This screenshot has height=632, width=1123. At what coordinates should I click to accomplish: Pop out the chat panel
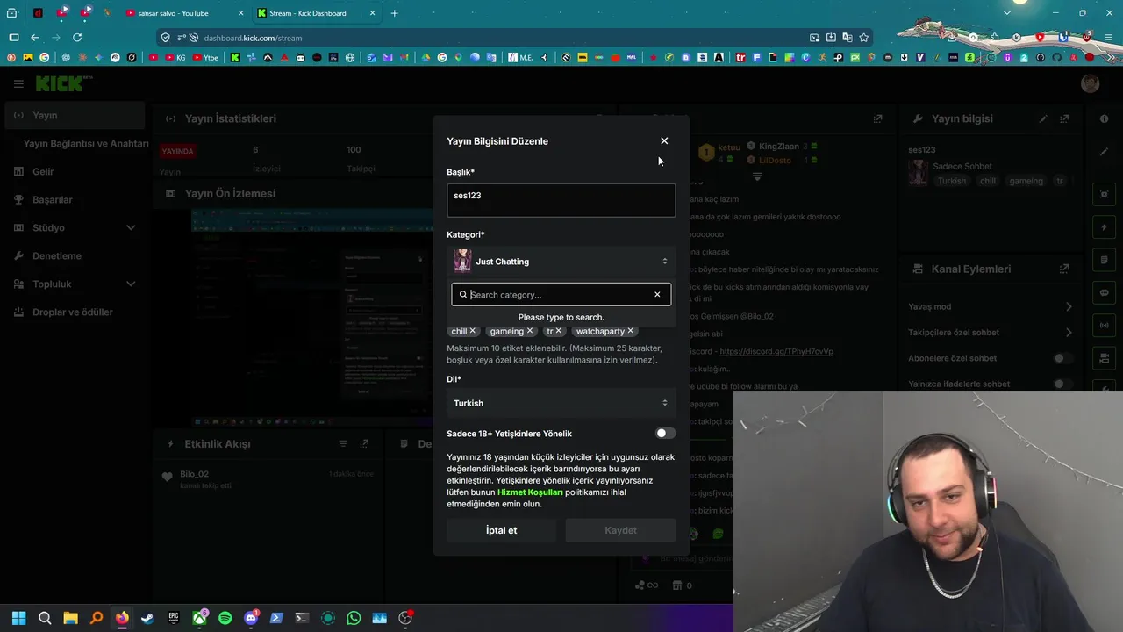point(877,118)
